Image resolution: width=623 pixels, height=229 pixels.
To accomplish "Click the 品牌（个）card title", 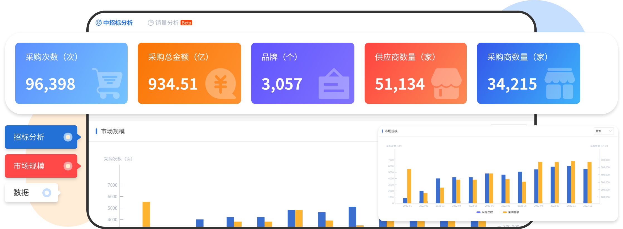I will click(280, 57).
